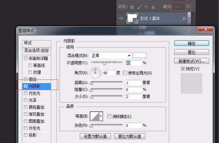The width and height of the screenshot is (219, 143).
Task: Click the 杂色 value field showing 0
Action: (x=133, y=126)
